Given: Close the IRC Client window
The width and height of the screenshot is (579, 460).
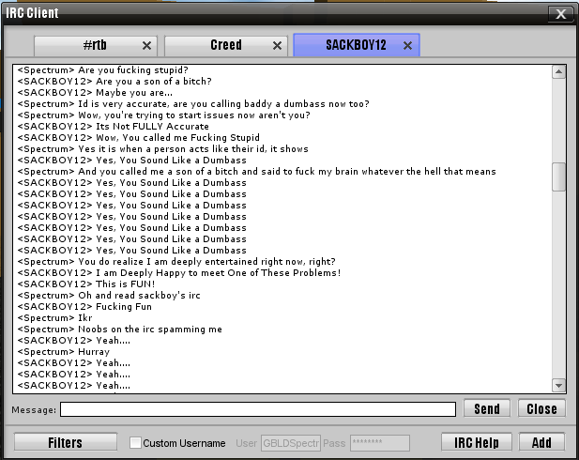Looking at the screenshot, I should pyautogui.click(x=561, y=14).
